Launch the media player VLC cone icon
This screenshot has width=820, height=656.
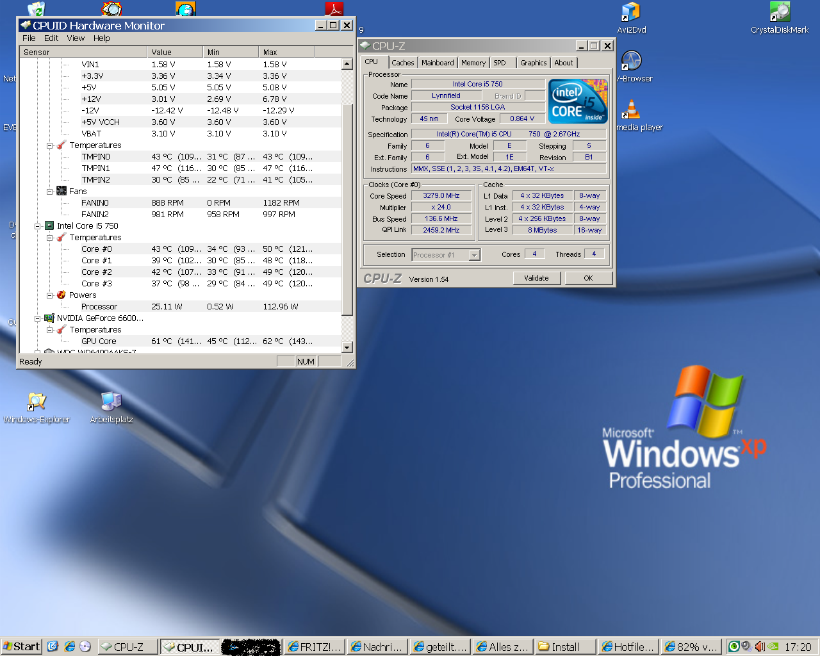point(631,110)
